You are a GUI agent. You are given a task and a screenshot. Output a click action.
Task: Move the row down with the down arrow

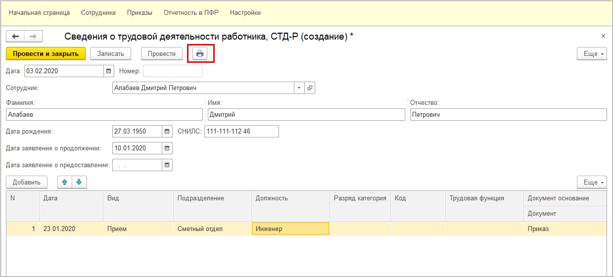pyautogui.click(x=79, y=183)
